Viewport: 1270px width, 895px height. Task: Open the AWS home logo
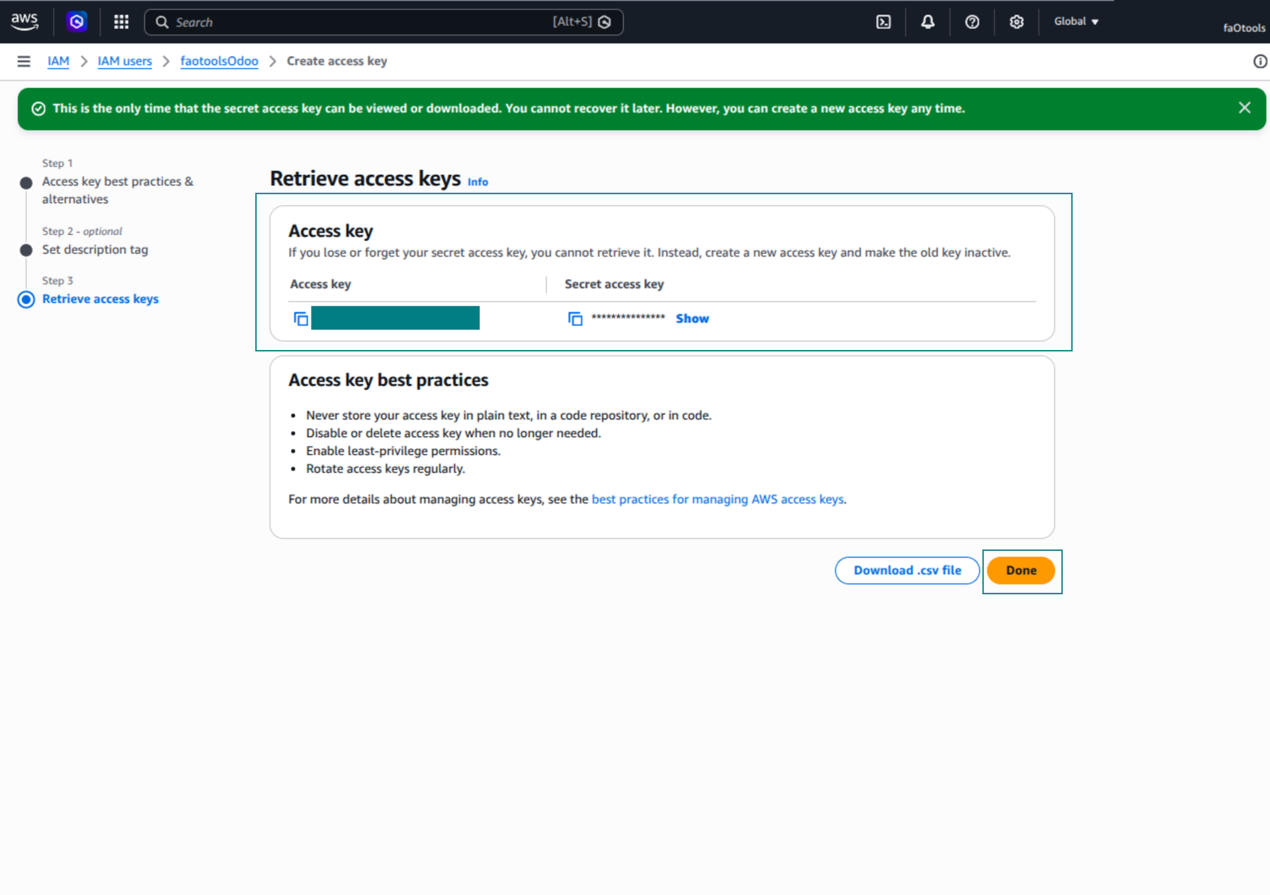(25, 22)
